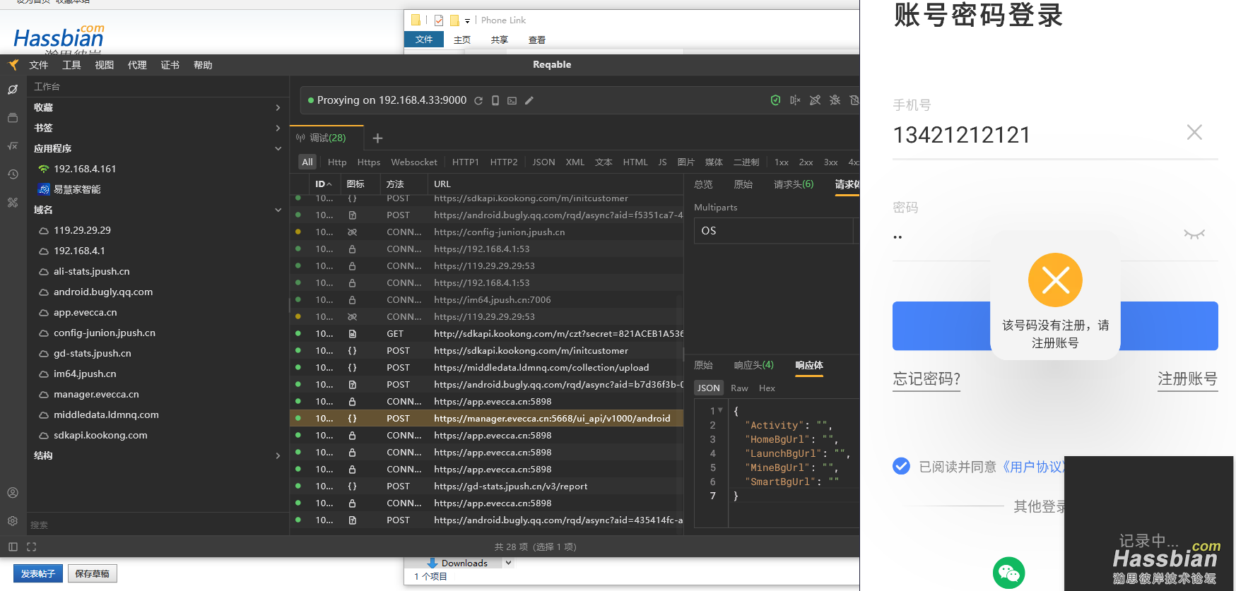Switch to the 响应头(4) tab
Viewport: 1236px width, 591px height.
point(753,365)
